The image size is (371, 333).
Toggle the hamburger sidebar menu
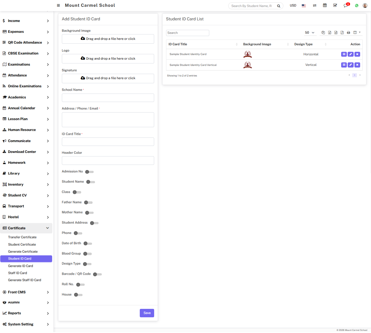(x=58, y=5)
